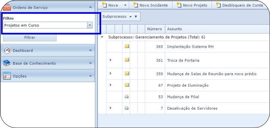The image size is (270, 128).
Task: Select the Troca de Portaria subject
Action: 183,60
